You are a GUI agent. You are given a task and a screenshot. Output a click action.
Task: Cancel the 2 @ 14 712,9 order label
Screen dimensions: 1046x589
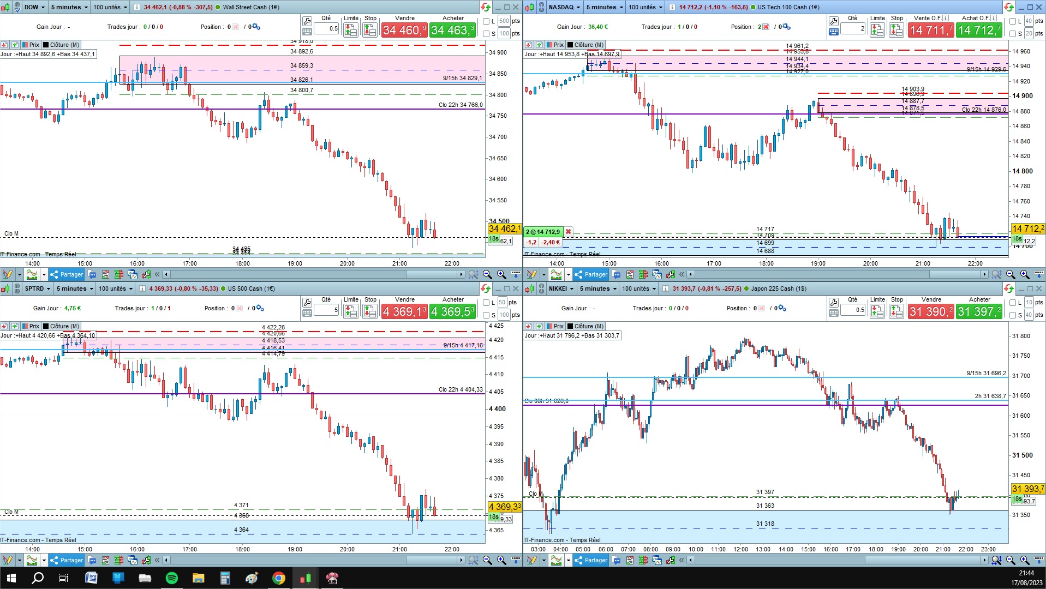point(569,232)
